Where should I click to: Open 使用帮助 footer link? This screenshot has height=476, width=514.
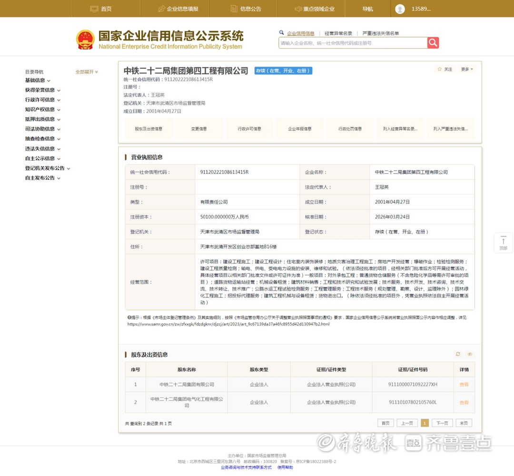point(285,467)
